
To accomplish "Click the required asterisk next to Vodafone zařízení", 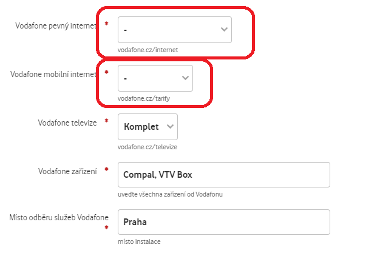I will [107, 169].
